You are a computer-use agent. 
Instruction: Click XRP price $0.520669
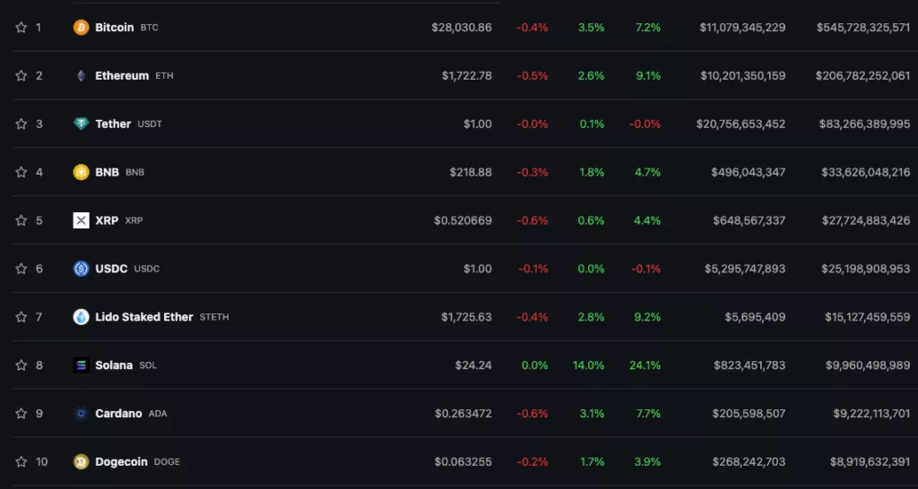(x=463, y=220)
